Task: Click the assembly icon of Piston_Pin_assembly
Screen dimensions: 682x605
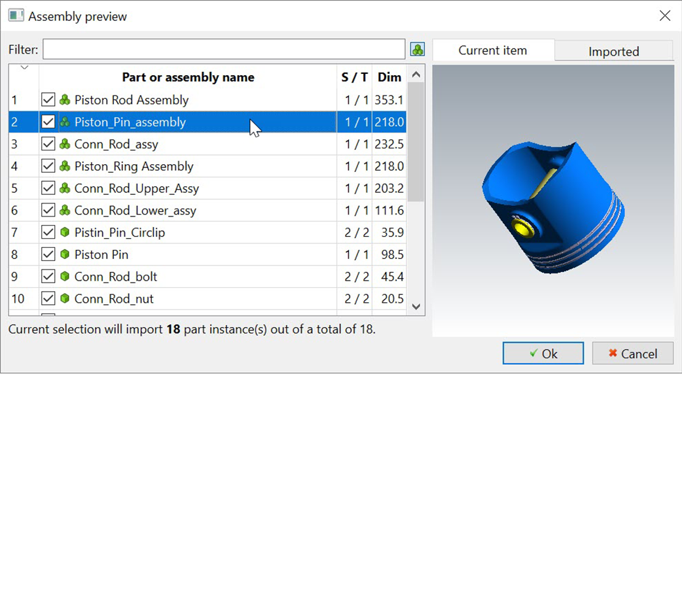Action: pos(65,122)
